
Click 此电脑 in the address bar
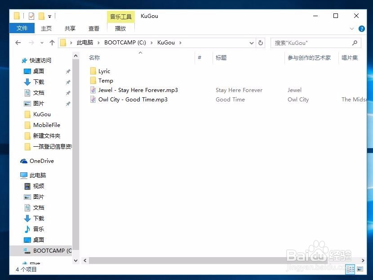tap(84, 43)
